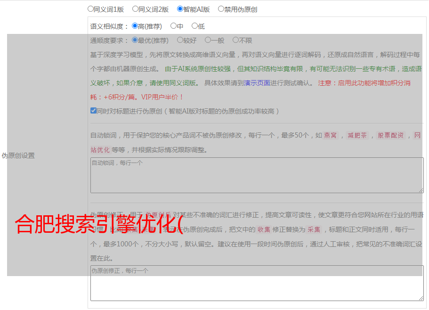The image size is (429, 310).
Task: Set 通顺度要求 to 较好
Action: (x=180, y=40)
